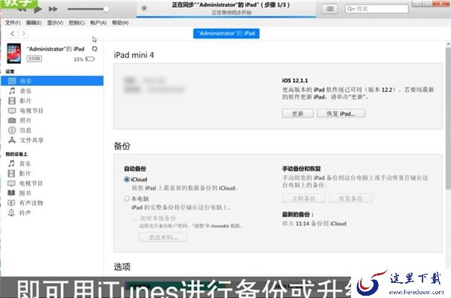
Task: Cancel the sync with the X icon
Action: pyautogui.click(x=144, y=8)
